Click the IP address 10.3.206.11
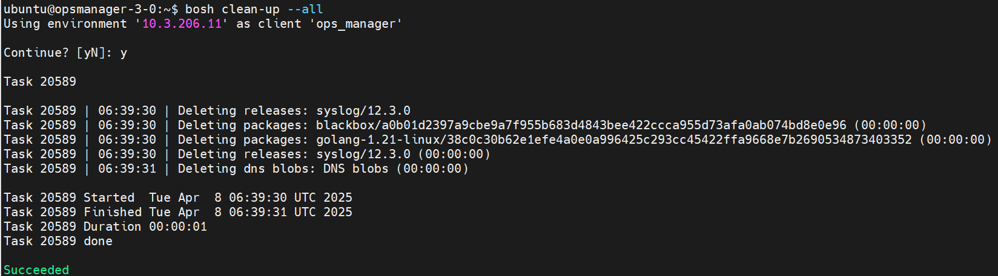Screen dimensions: 998x276 click(182, 24)
